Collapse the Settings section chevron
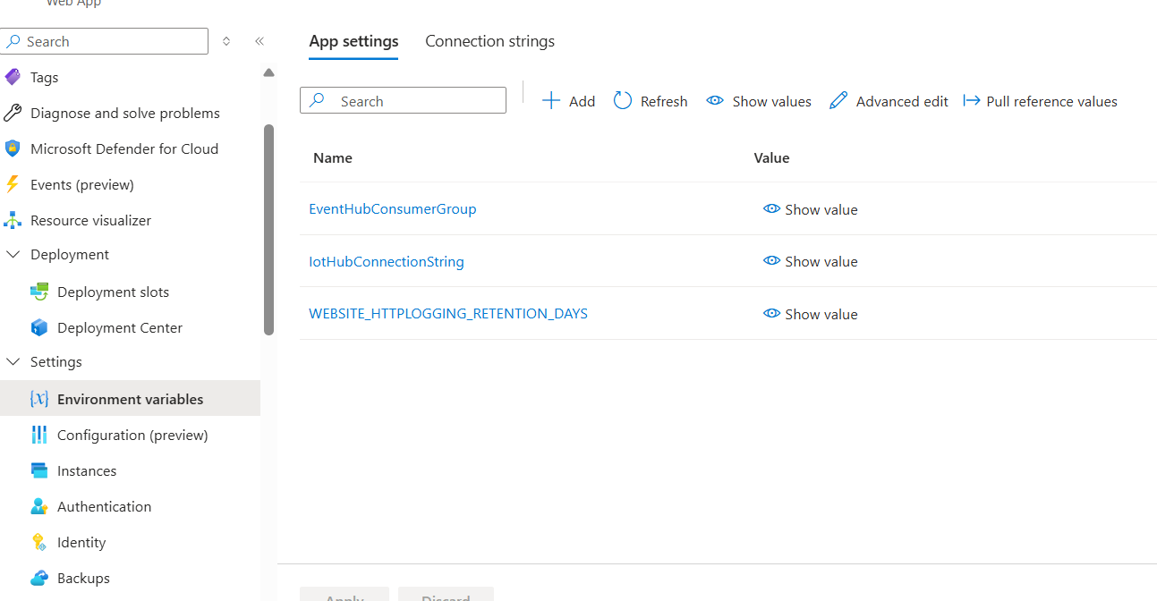 tap(13, 362)
